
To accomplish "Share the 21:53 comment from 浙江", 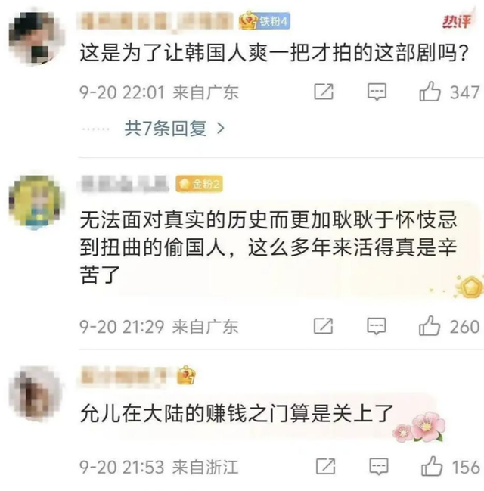I will click(326, 466).
